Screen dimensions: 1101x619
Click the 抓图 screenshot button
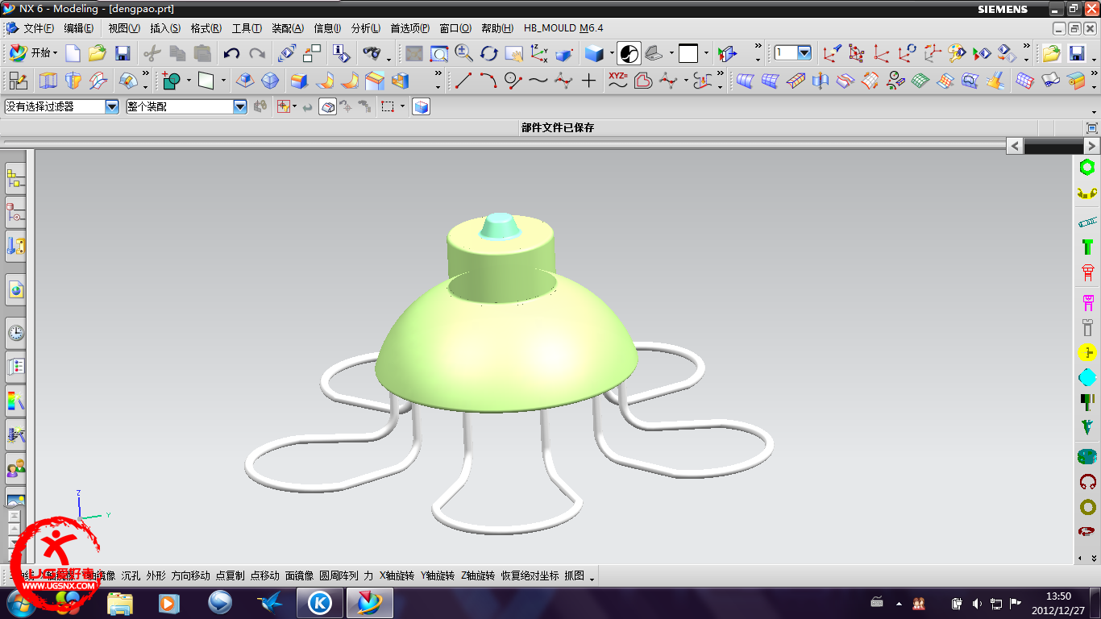(x=575, y=575)
